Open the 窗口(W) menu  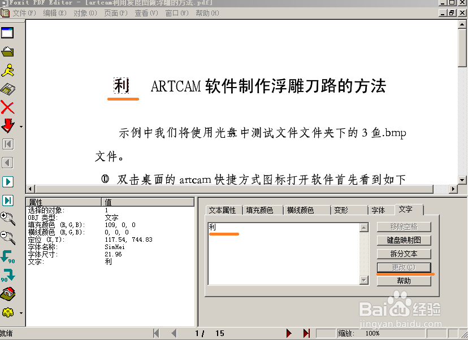[177, 13]
